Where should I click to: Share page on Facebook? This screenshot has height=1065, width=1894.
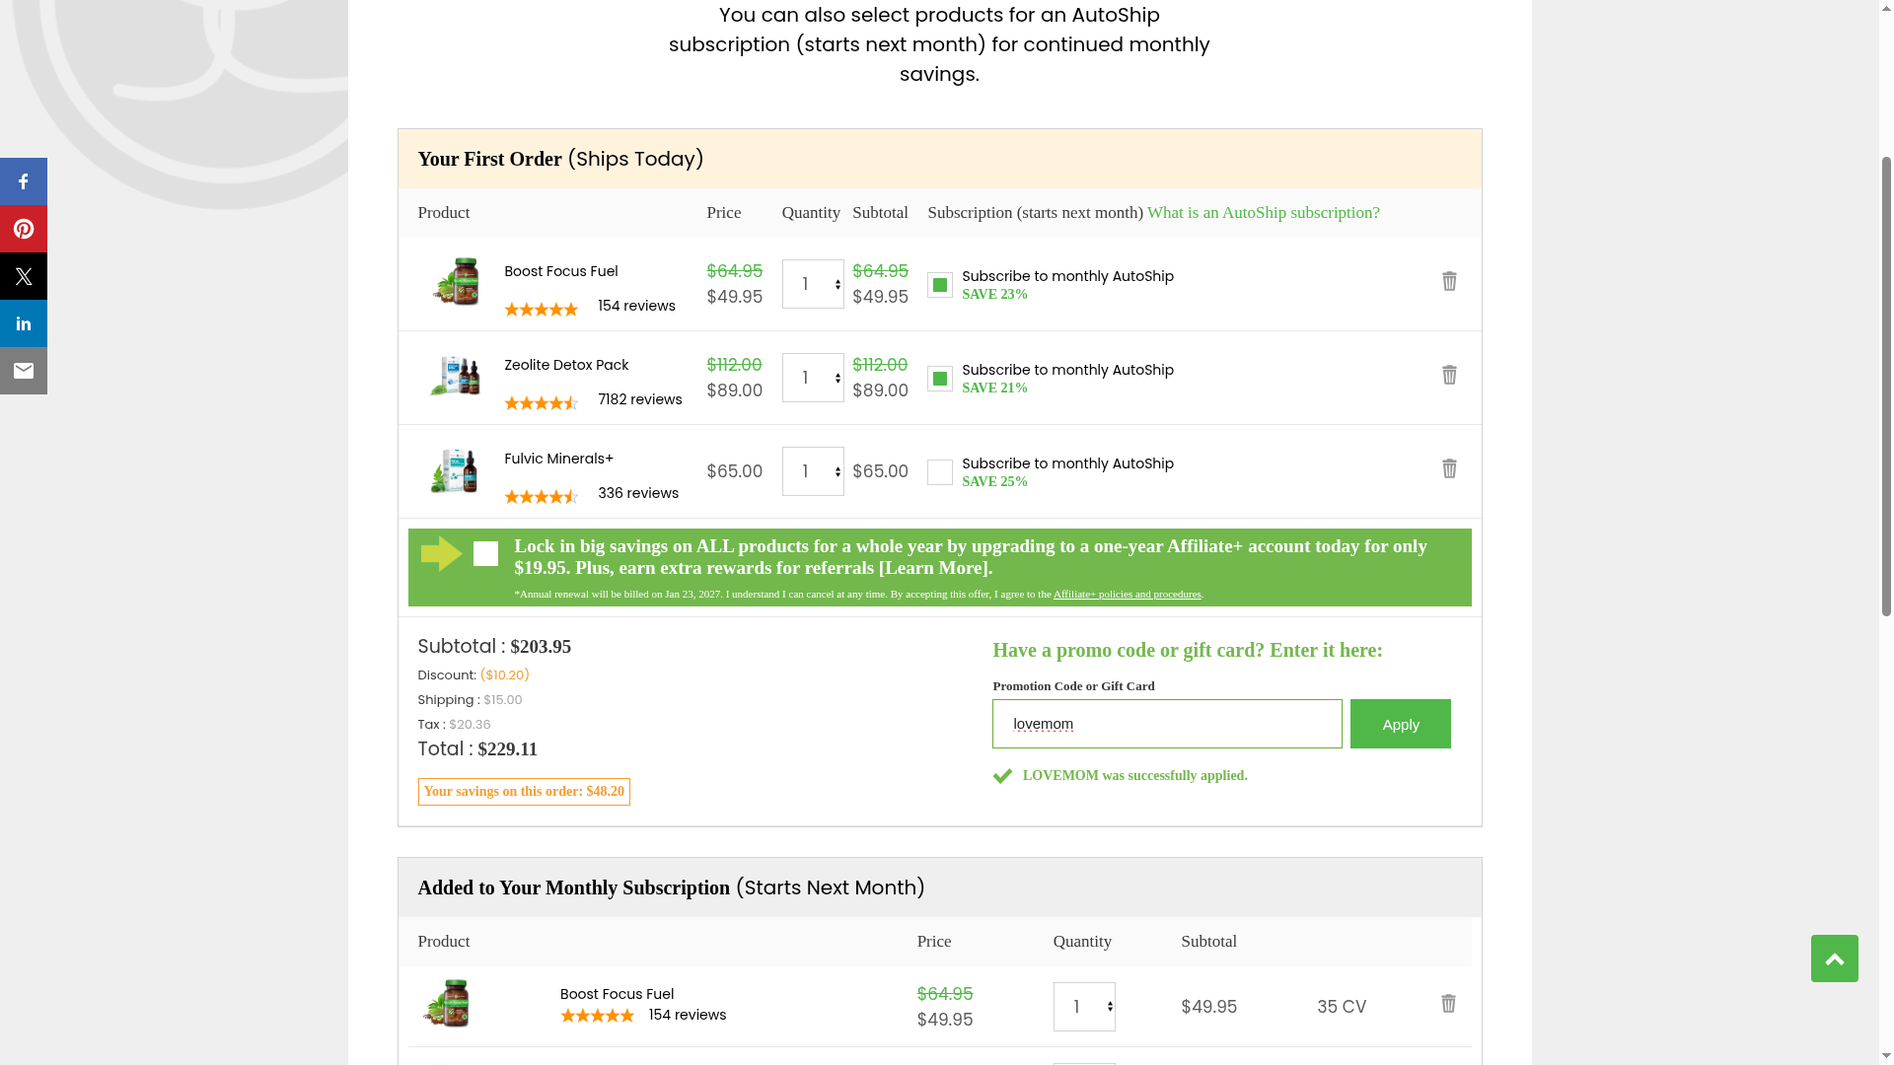point(24,181)
